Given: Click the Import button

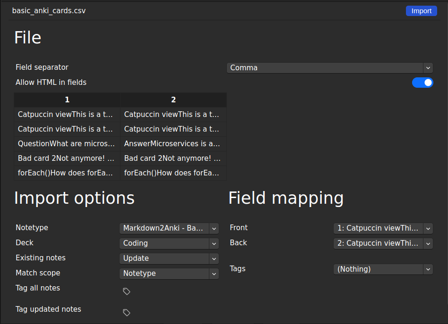Looking at the screenshot, I should click(421, 10).
